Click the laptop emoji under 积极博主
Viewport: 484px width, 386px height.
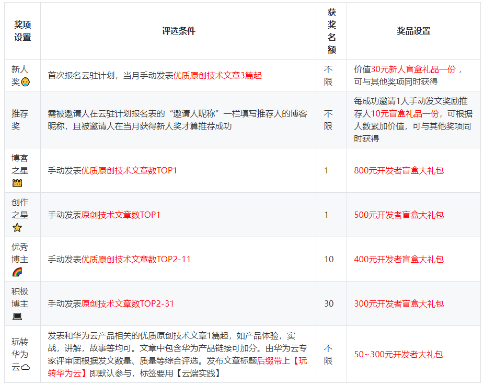point(17,317)
